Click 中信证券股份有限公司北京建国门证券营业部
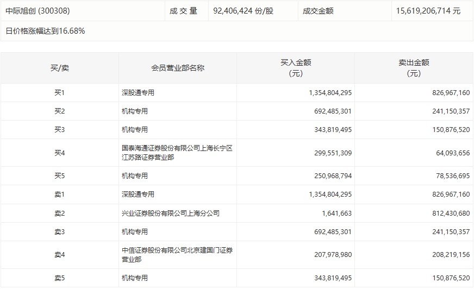This screenshot has width=475, height=289. pyautogui.click(x=177, y=255)
